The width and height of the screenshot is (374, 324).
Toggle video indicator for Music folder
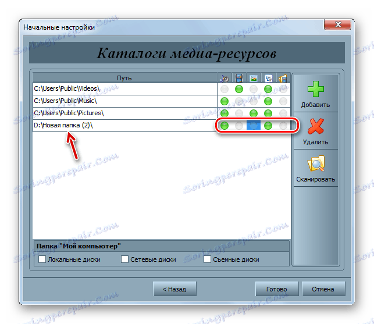pyautogui.click(x=238, y=101)
